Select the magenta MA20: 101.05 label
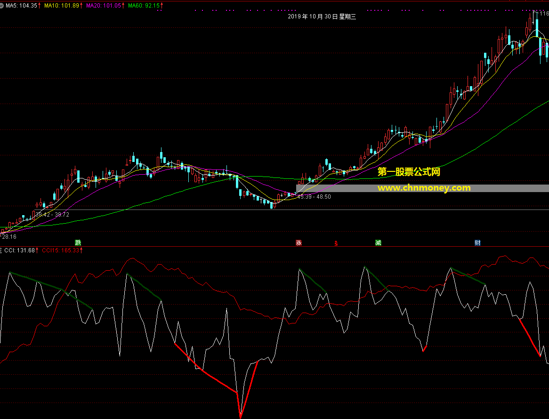Image resolution: width=549 pixels, height=419 pixels. [x=104, y=6]
